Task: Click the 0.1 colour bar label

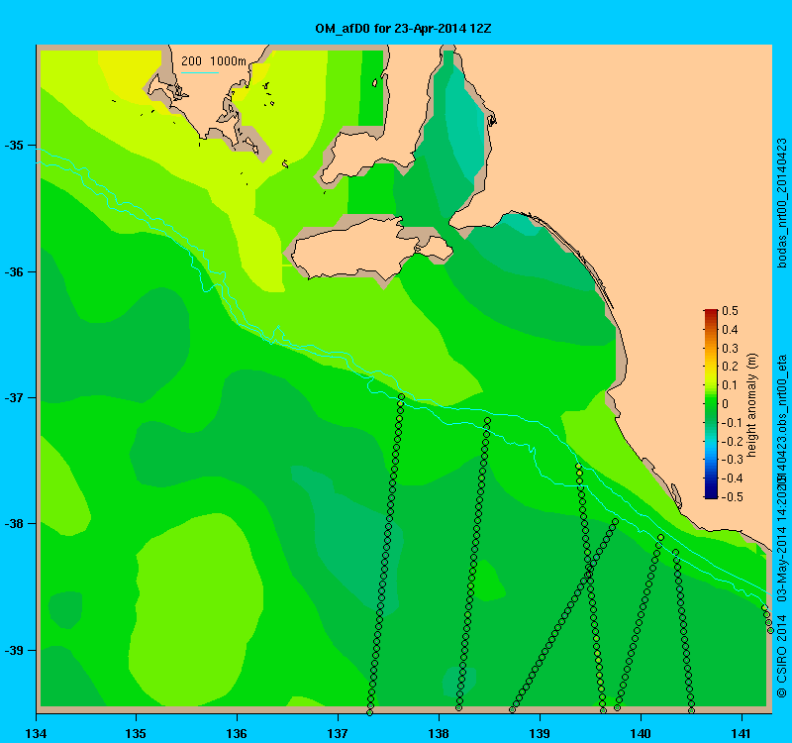Action: [730, 385]
